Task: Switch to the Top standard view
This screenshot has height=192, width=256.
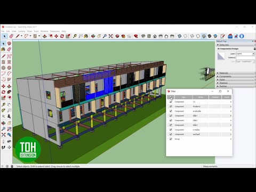Action: click(149, 36)
